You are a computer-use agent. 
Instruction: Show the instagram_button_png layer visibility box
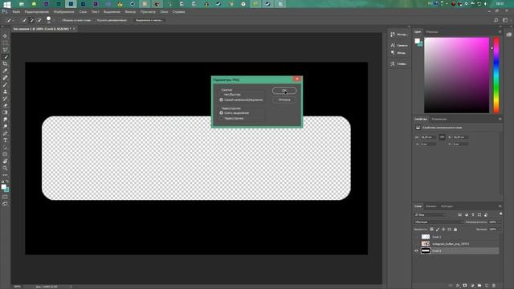pyautogui.click(x=417, y=244)
